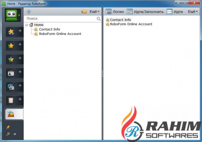Image resolution: width=202 pixels, height=142 pixels.
Task: Select the Contacts sidebar icon
Action: pos(11,87)
